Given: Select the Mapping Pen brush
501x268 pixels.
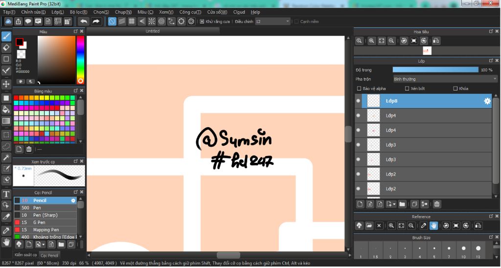Looking at the screenshot, I should tap(45, 230).
